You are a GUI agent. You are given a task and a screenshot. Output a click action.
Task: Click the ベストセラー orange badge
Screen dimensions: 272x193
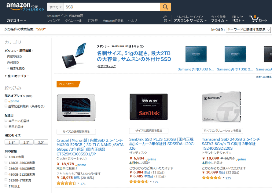68,84
